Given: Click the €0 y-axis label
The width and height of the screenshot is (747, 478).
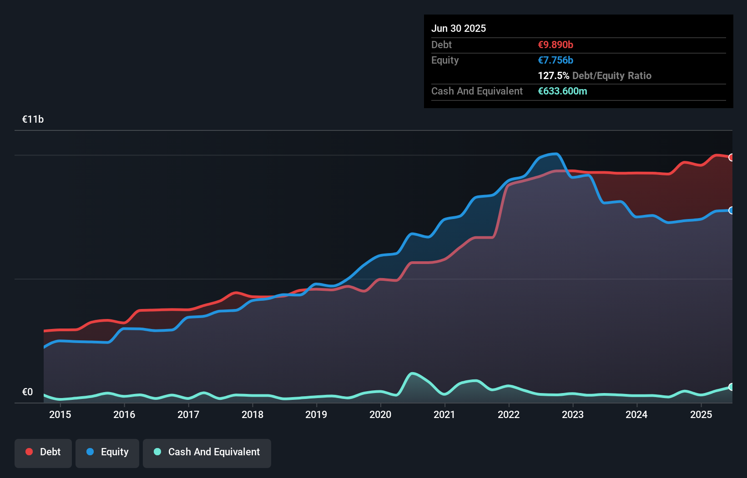Looking at the screenshot, I should pyautogui.click(x=27, y=392).
